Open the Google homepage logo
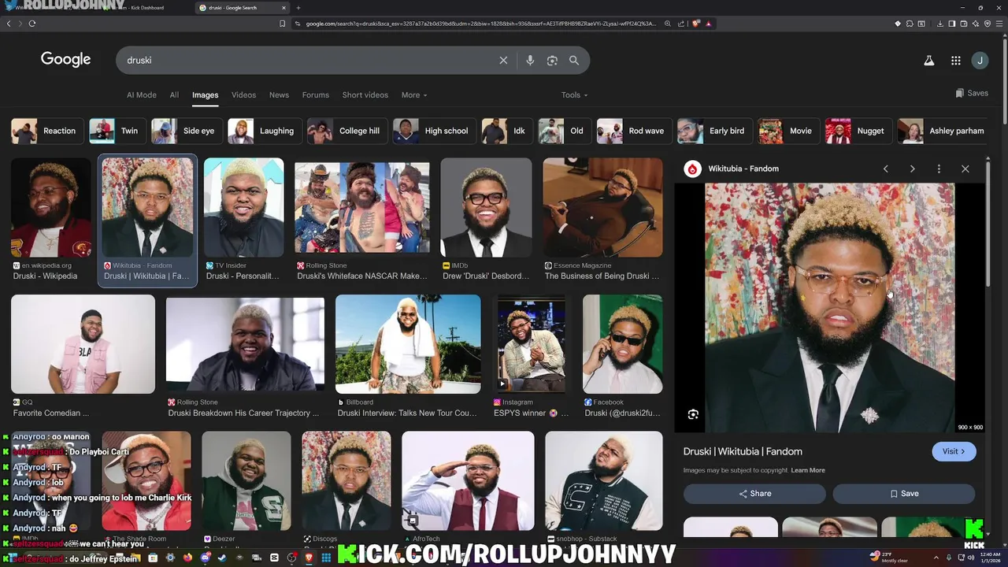 (x=66, y=60)
